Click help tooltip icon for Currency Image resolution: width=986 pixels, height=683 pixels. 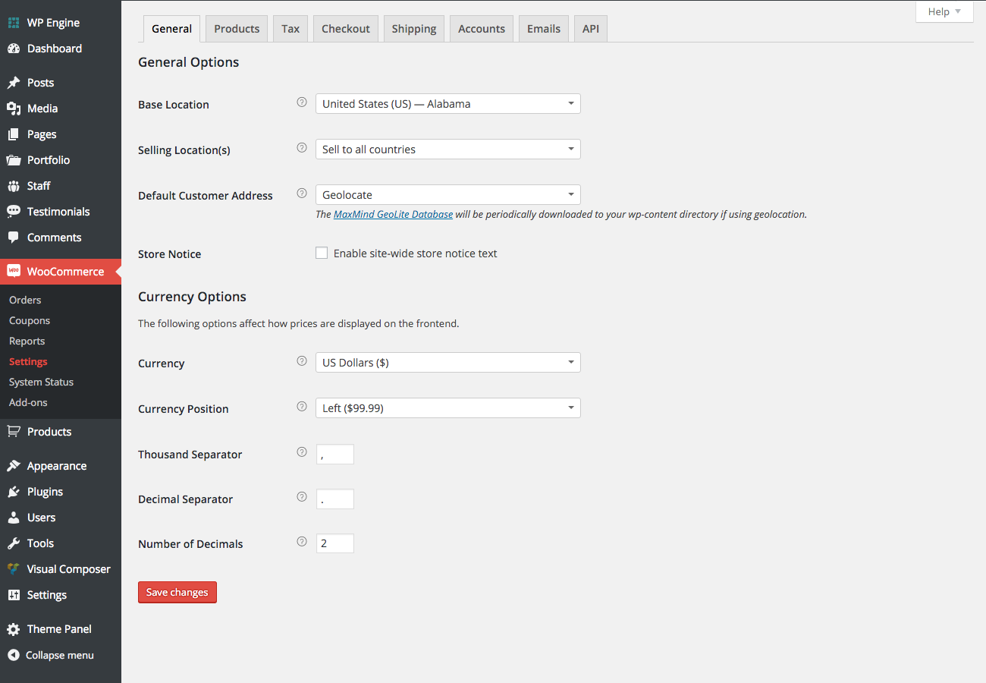coord(302,361)
